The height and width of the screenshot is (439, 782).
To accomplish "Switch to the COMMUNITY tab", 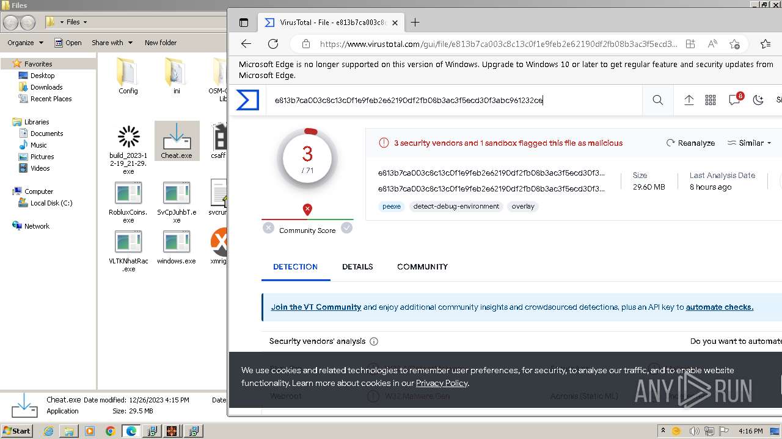I will click(422, 266).
